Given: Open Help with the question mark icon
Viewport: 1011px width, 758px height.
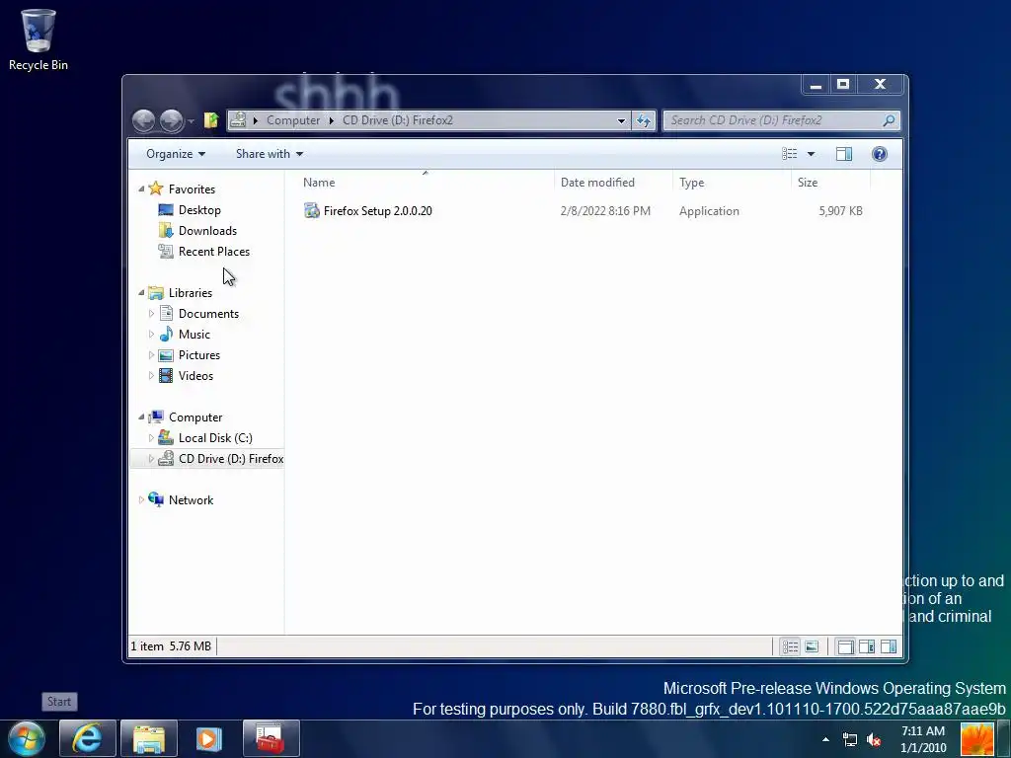Looking at the screenshot, I should click(880, 154).
